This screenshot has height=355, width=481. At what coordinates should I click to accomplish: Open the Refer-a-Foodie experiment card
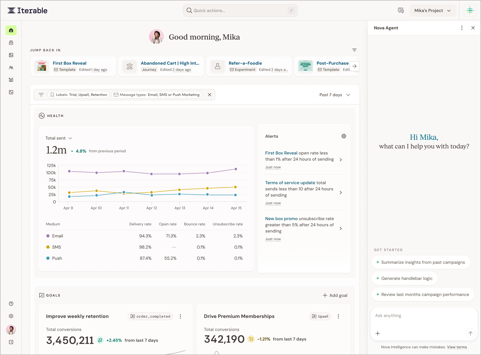pos(249,66)
